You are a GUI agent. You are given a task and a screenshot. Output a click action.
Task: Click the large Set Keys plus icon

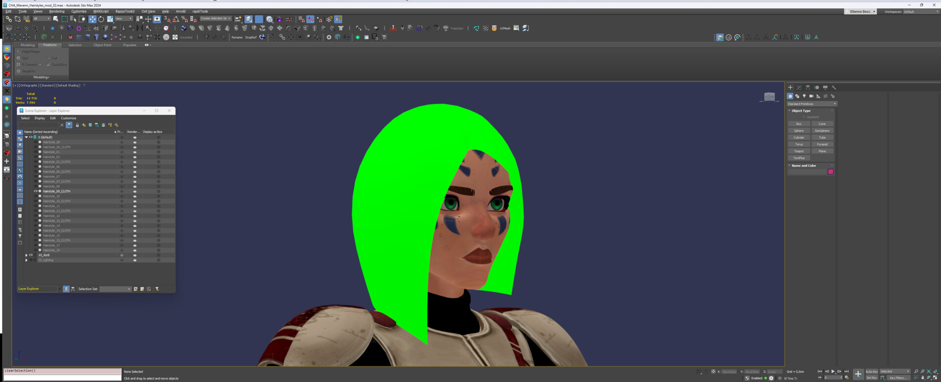[x=858, y=374]
